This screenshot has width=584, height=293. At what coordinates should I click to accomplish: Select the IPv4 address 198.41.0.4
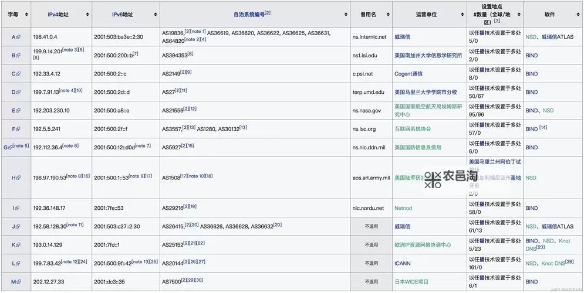pos(45,37)
